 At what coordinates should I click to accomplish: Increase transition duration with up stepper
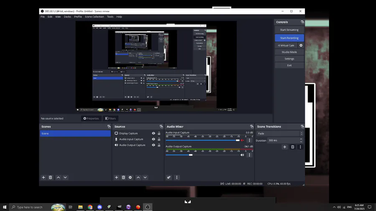pos(301,139)
